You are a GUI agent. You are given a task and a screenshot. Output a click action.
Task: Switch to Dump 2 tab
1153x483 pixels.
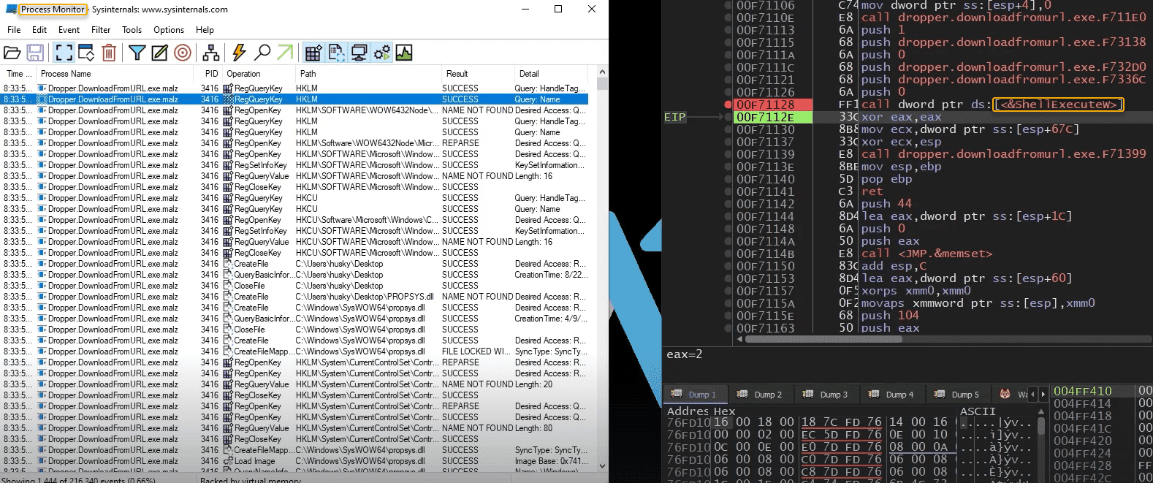tap(759, 395)
